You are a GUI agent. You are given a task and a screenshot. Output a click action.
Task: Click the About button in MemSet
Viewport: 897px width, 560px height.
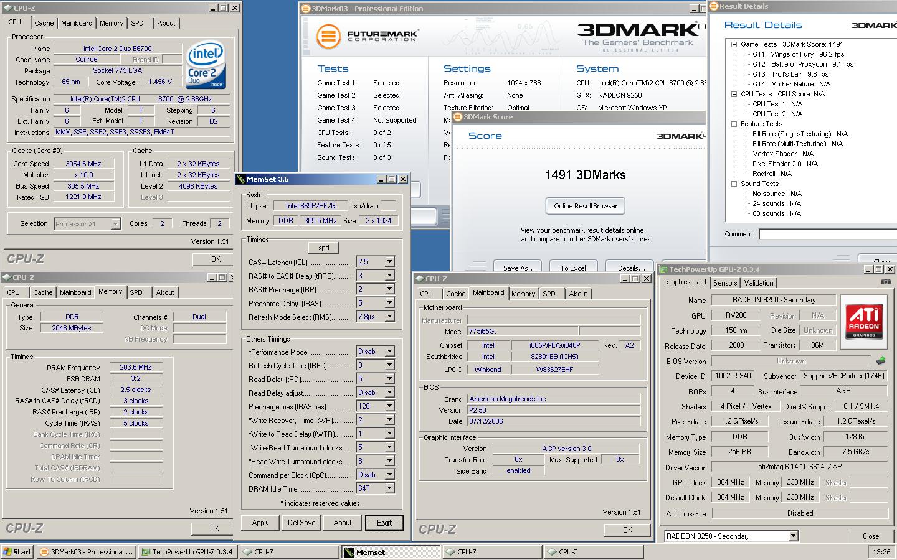[x=343, y=523]
